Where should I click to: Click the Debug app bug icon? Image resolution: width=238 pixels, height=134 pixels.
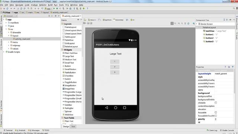57,9
